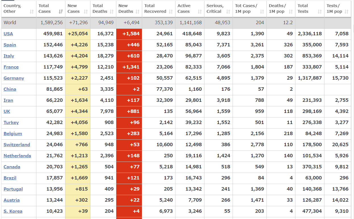Follow the Turkey link
The height and width of the screenshot is (219, 354).
click(x=11, y=122)
